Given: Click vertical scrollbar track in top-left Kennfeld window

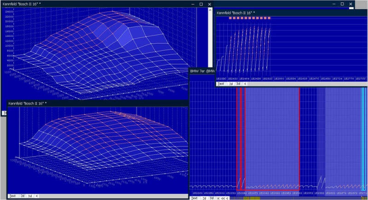Looking at the screenshot, I should (x=210, y=40).
